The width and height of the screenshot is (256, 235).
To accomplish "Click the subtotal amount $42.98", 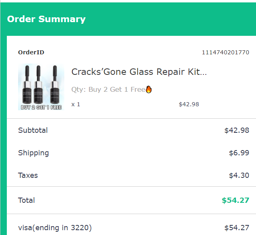I will coord(237,130).
